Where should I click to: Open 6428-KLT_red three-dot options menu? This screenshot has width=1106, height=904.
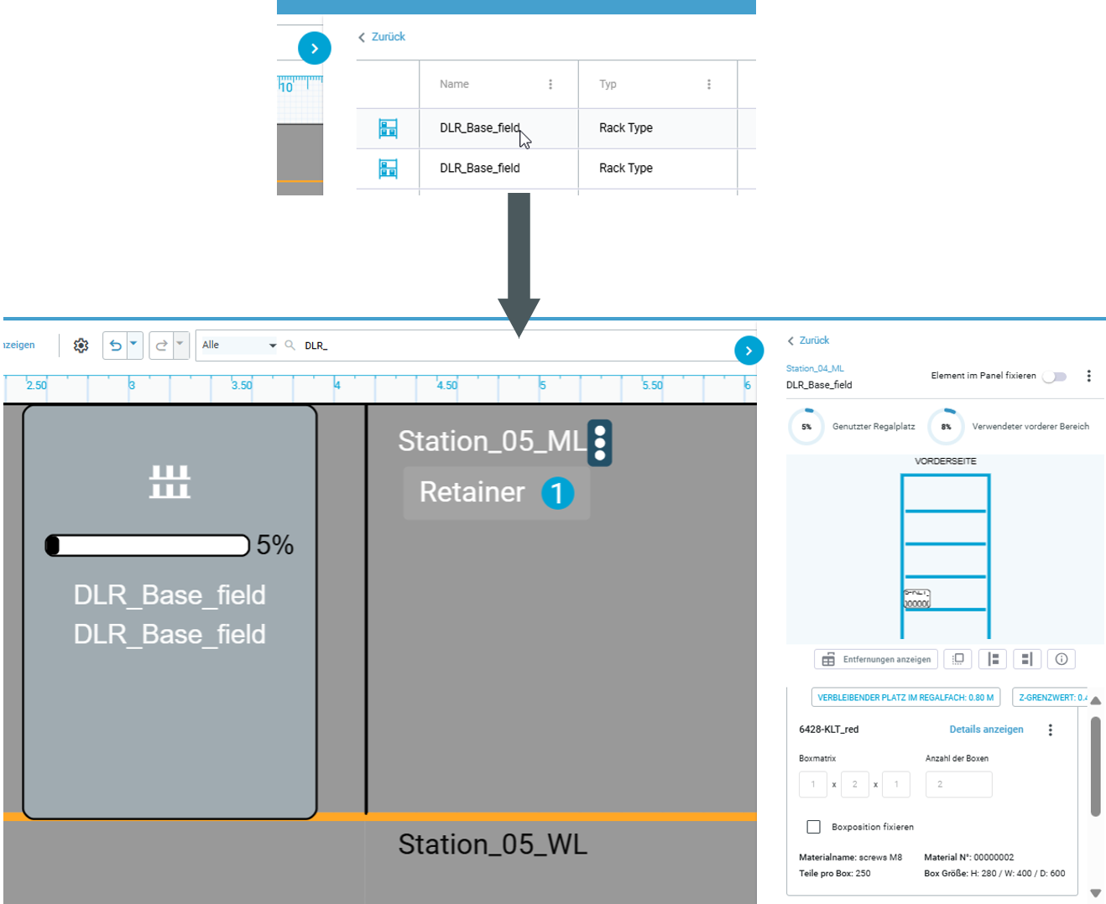(1050, 730)
